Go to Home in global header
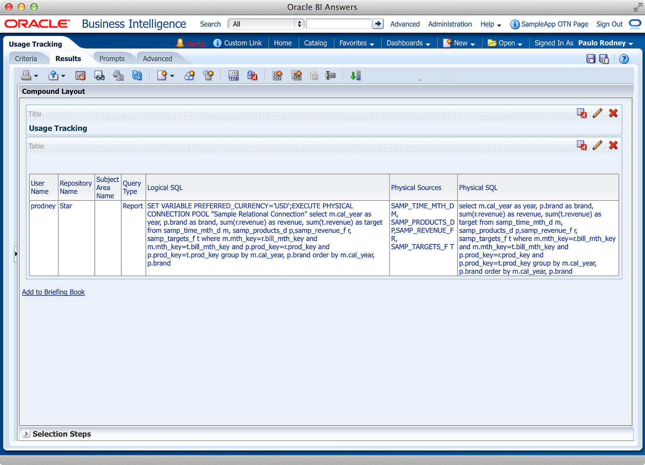 283,43
